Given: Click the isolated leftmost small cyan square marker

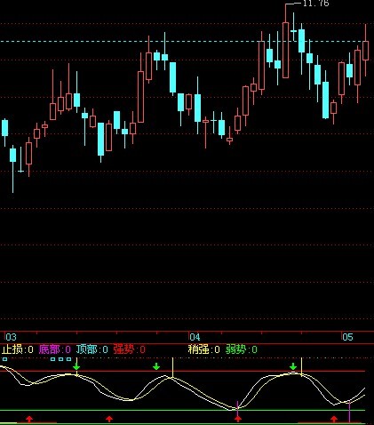Looking at the screenshot, I should point(4,359).
